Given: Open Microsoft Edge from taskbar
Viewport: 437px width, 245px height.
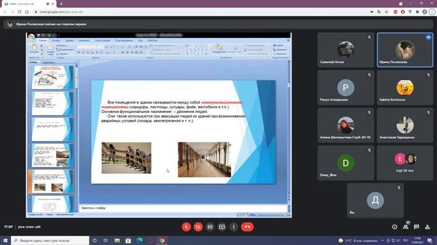Looking at the screenshot, I should tap(139, 240).
